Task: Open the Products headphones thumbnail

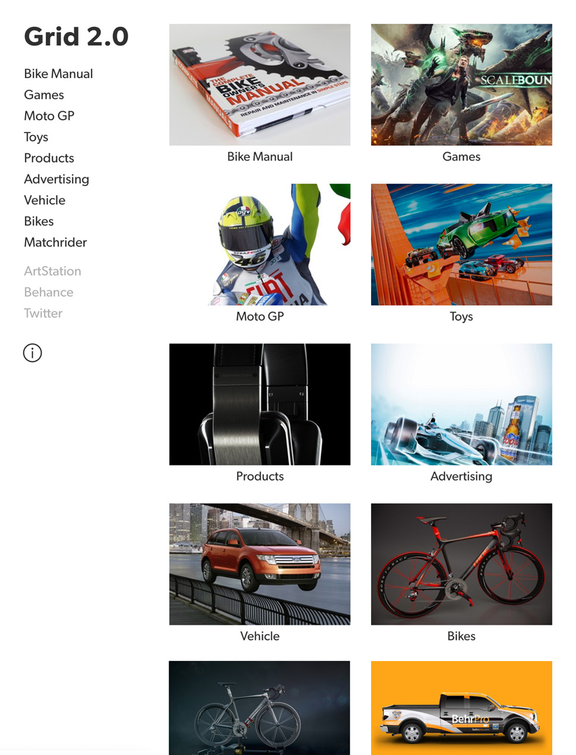Action: tap(259, 404)
